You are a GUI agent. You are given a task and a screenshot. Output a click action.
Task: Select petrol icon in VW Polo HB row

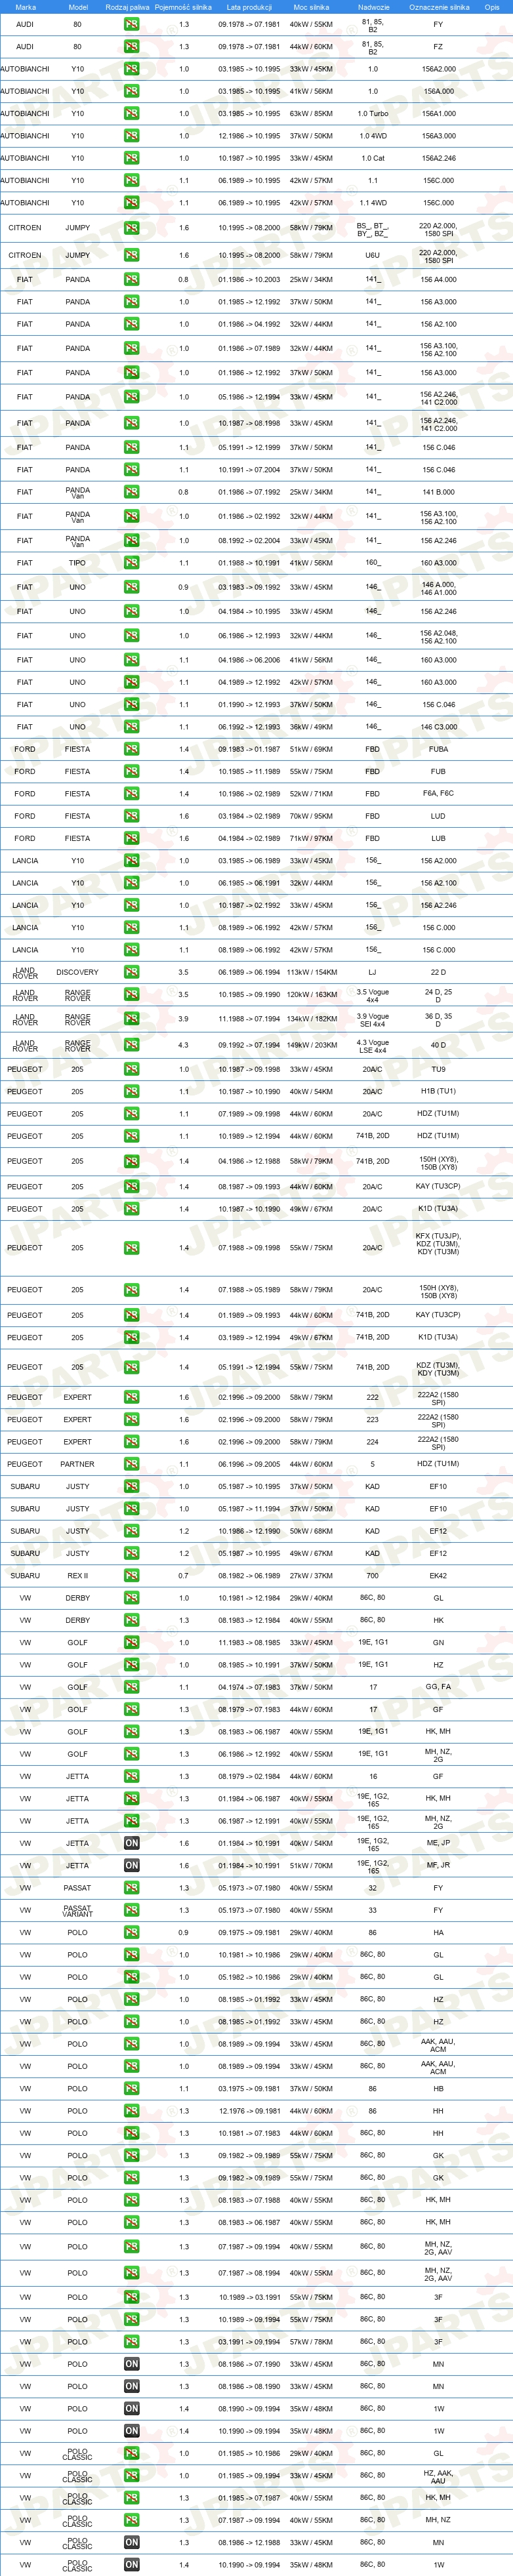point(131,2089)
